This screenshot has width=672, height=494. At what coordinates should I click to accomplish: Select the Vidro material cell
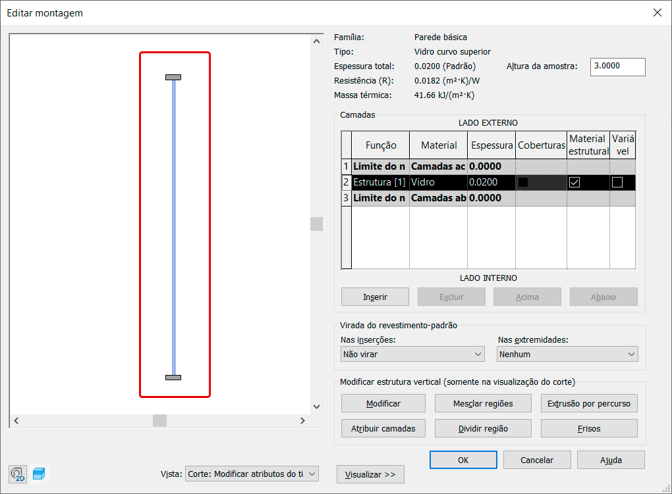coord(438,182)
